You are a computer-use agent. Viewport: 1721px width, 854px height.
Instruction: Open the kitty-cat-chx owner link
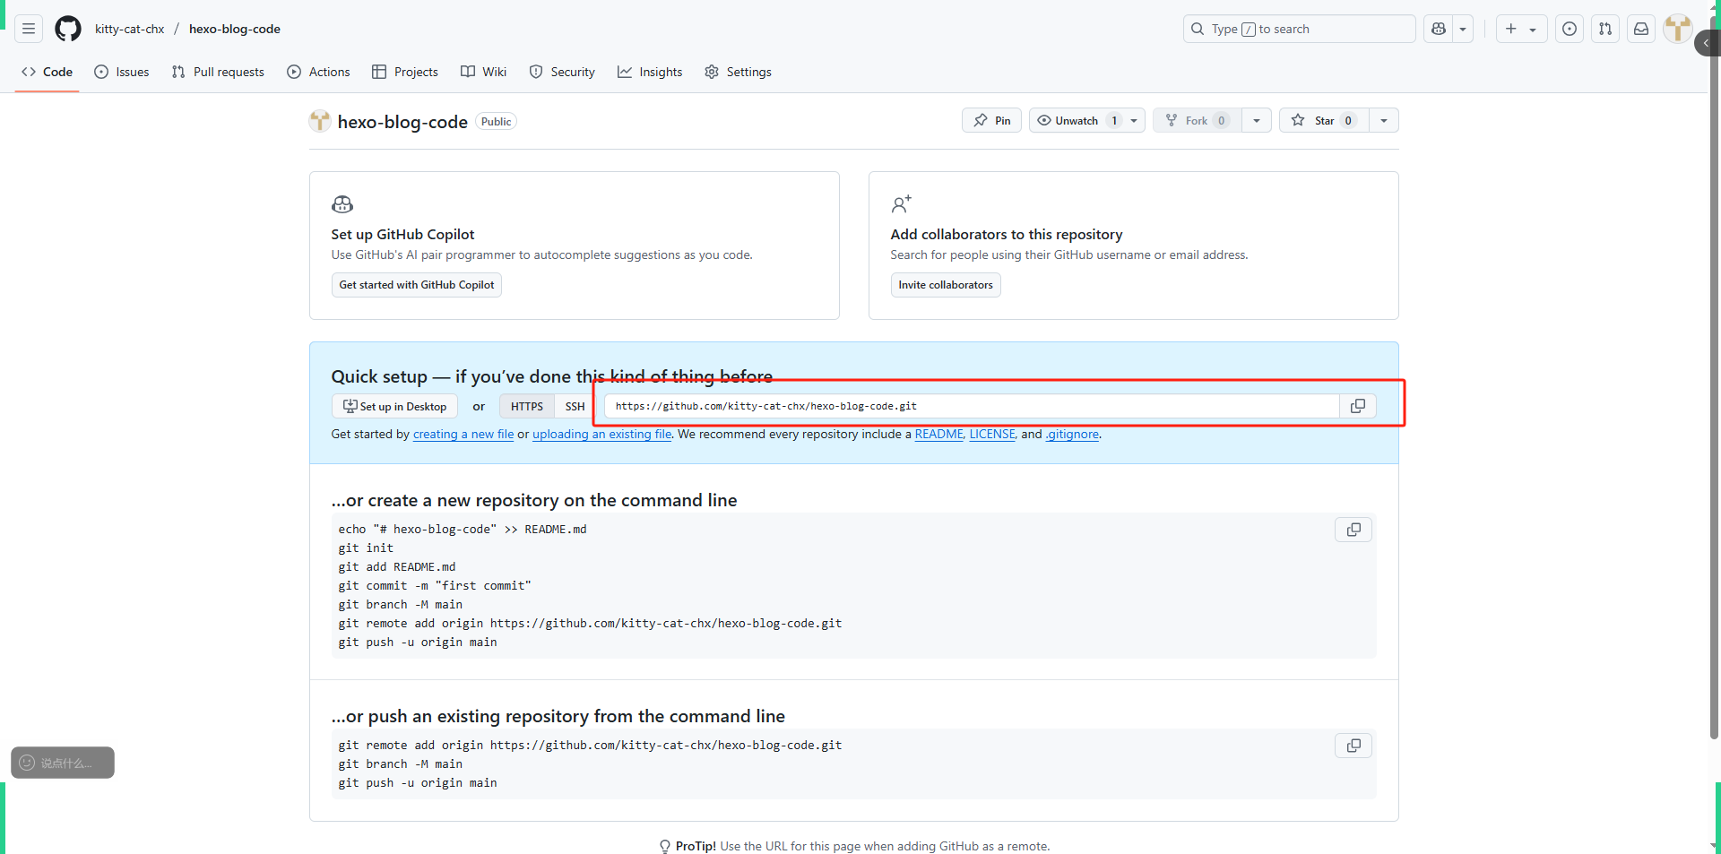click(x=130, y=29)
